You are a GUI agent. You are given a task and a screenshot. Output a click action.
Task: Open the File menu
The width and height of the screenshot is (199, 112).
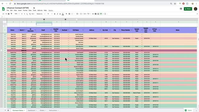coord(8,10)
